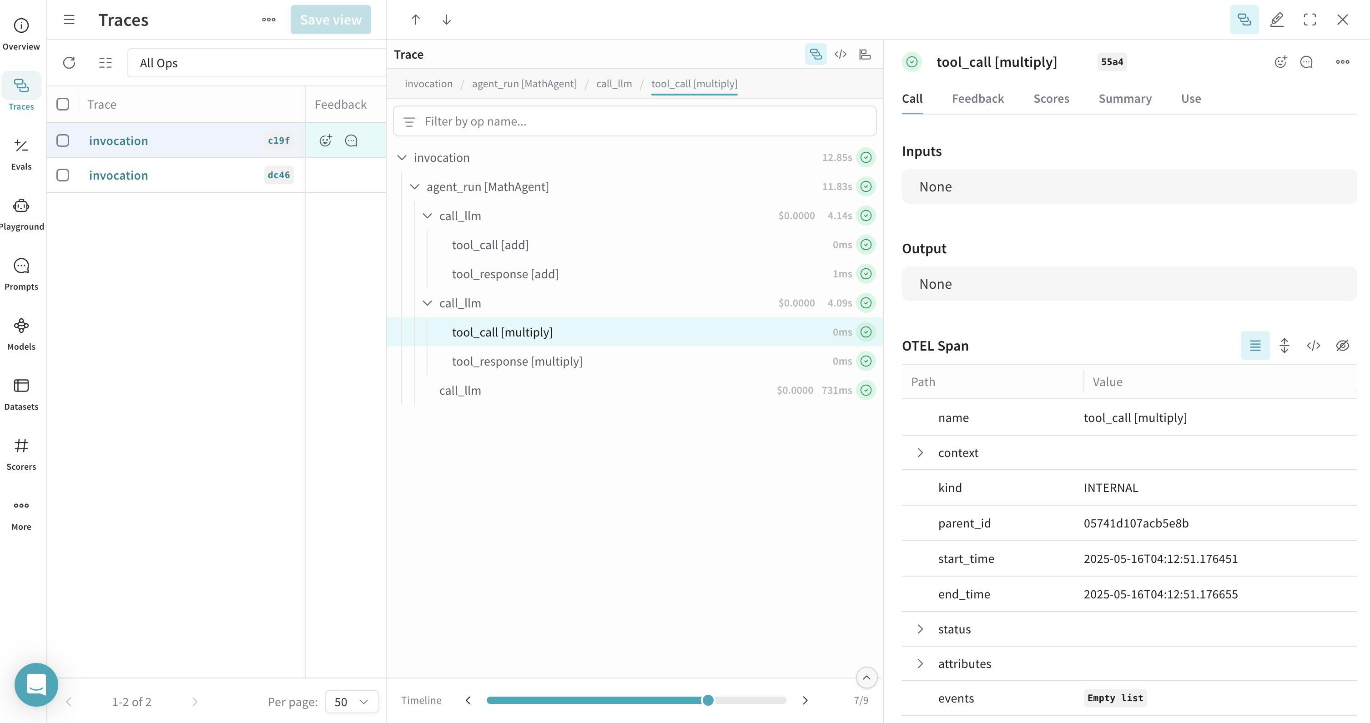Toggle the hamburger menu beside Traces
1370x723 pixels.
(69, 20)
